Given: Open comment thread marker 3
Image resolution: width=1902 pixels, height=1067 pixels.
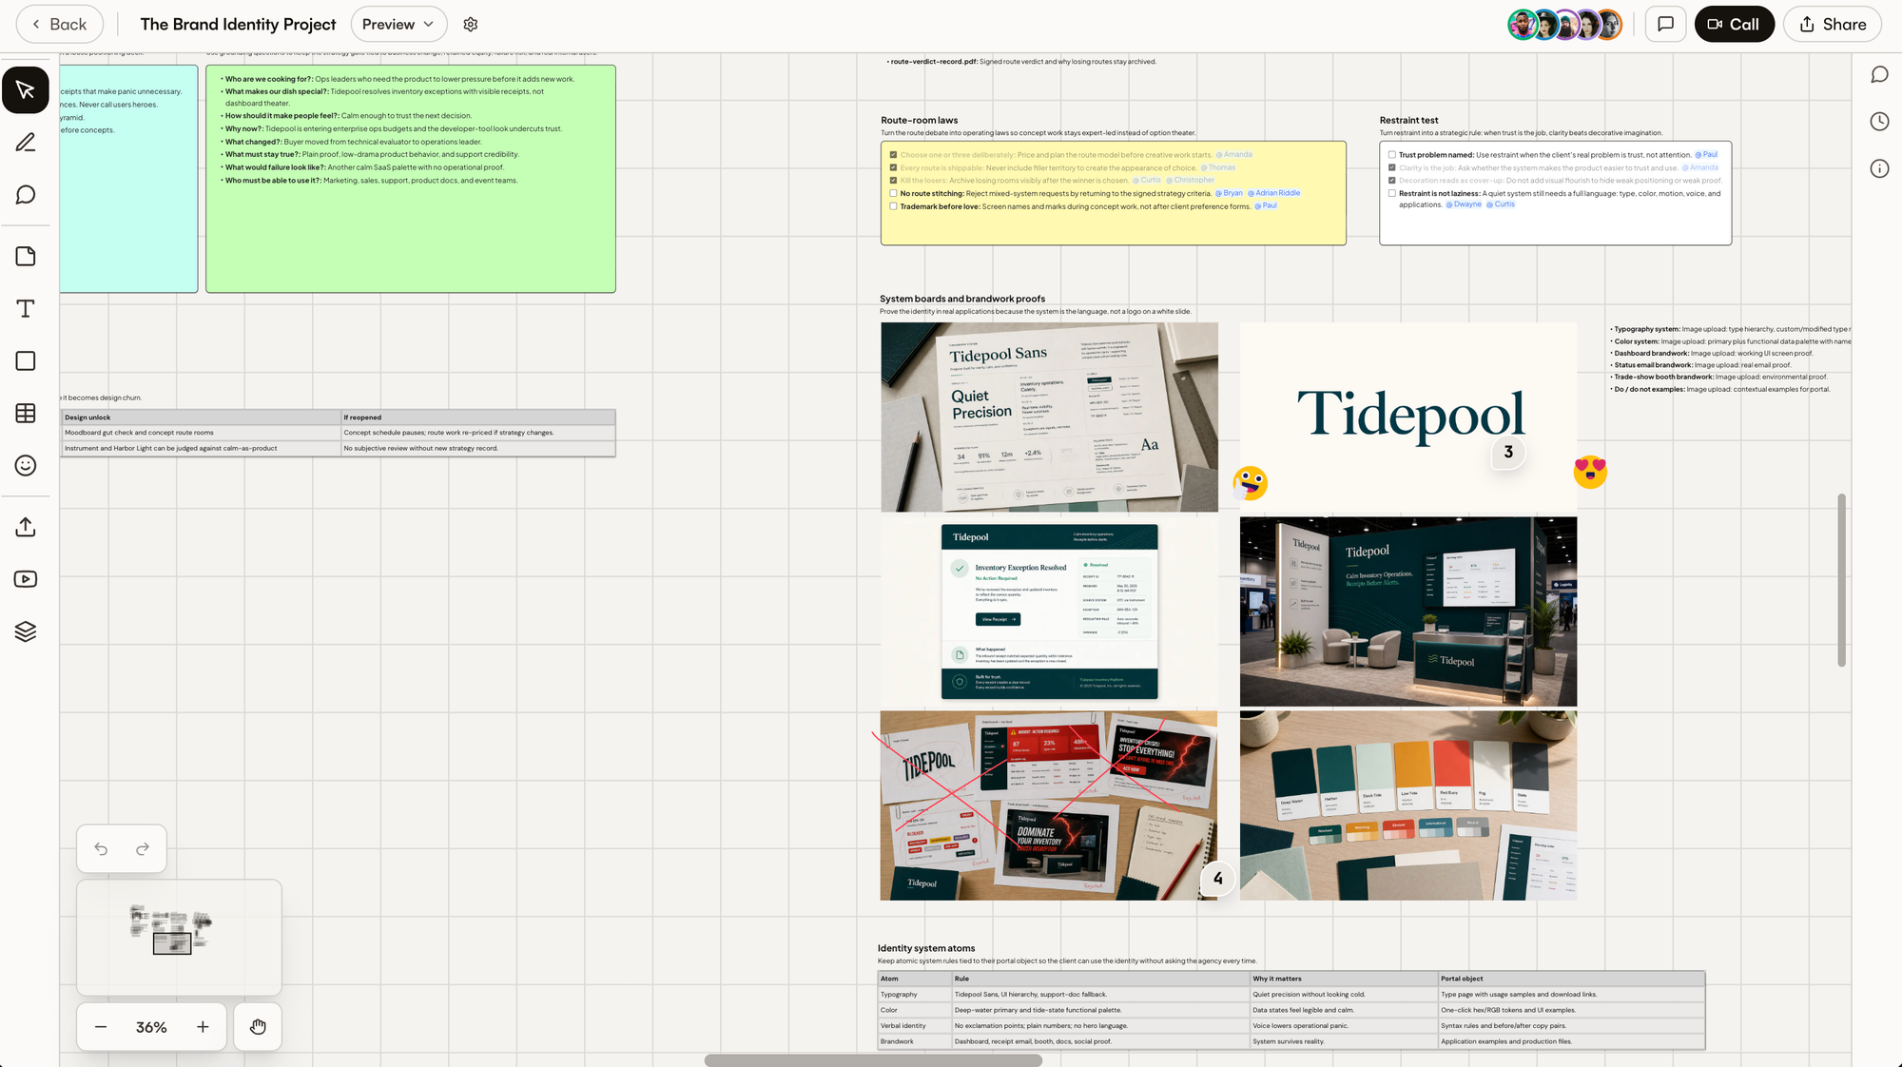Looking at the screenshot, I should point(1508,452).
